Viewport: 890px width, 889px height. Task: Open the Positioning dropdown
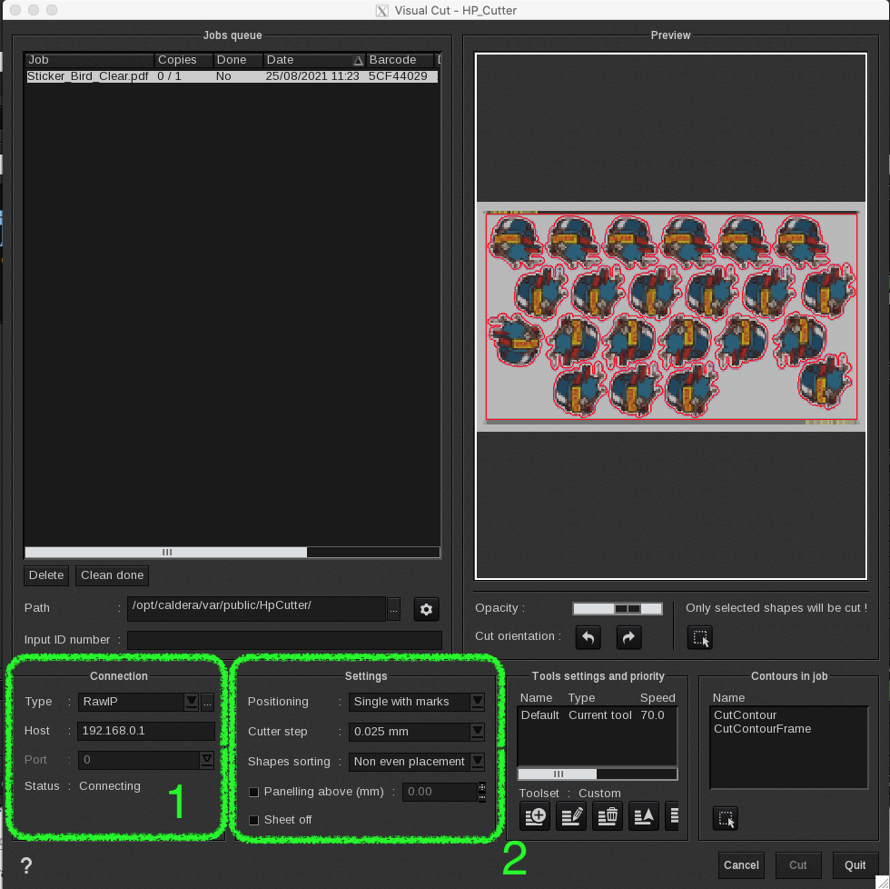click(x=477, y=702)
